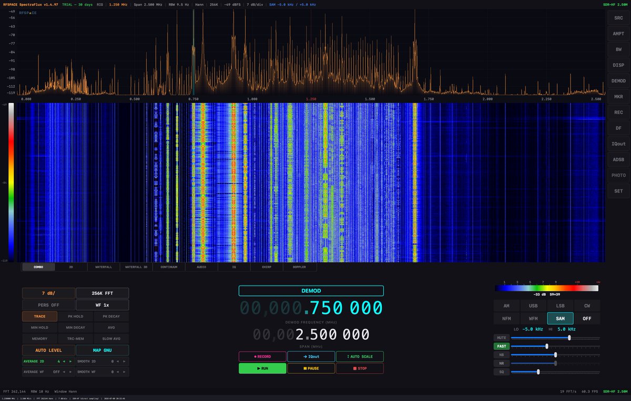Open the IQout panel in right sidebar

618,144
